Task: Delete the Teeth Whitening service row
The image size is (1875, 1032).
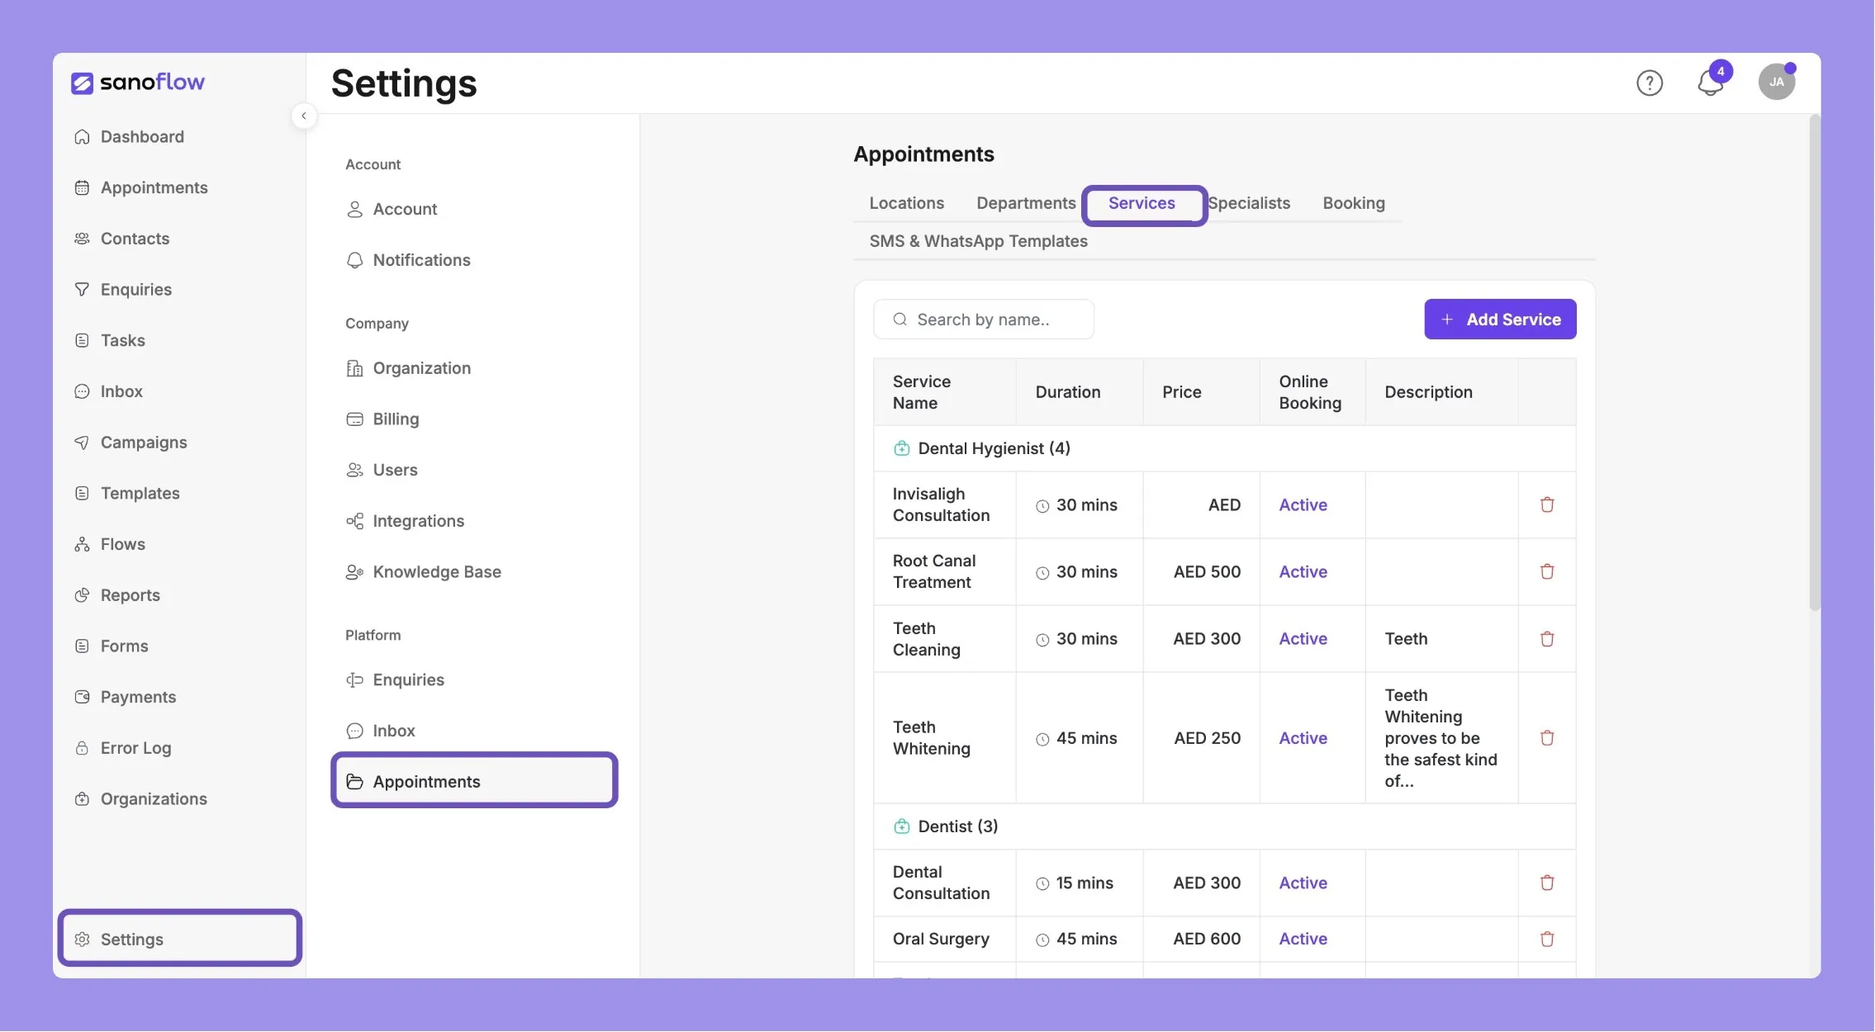Action: [1547, 738]
